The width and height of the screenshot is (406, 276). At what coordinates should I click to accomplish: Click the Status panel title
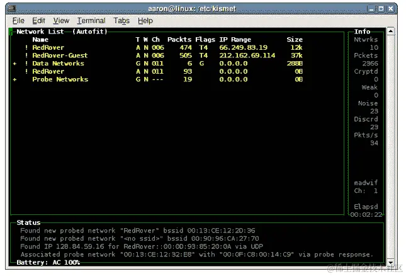tap(28, 222)
